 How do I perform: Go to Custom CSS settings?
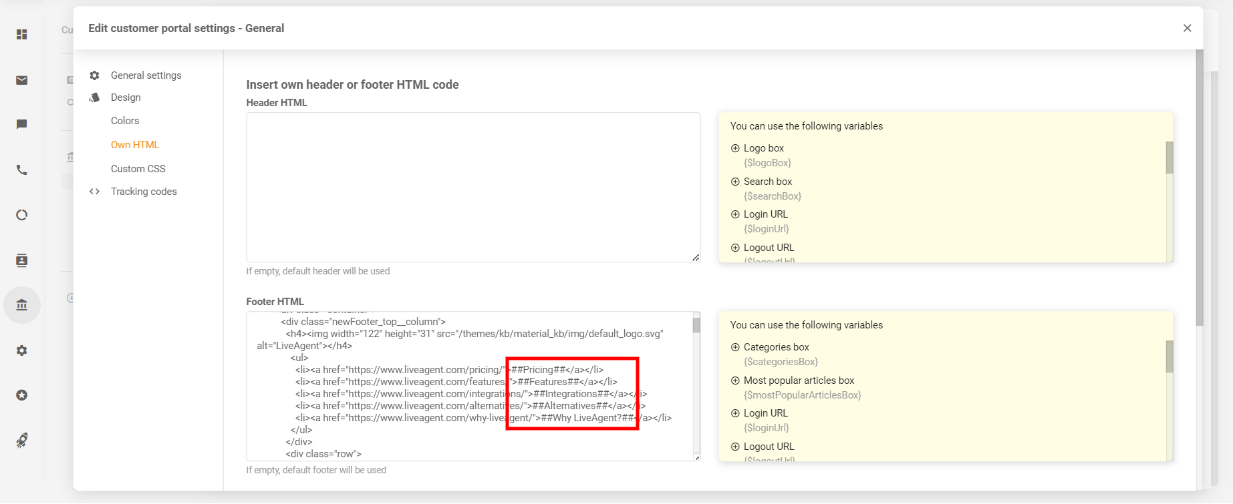[x=138, y=169]
